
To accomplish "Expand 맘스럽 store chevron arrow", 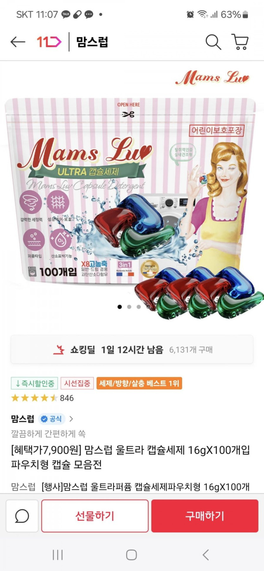I will click(71, 419).
